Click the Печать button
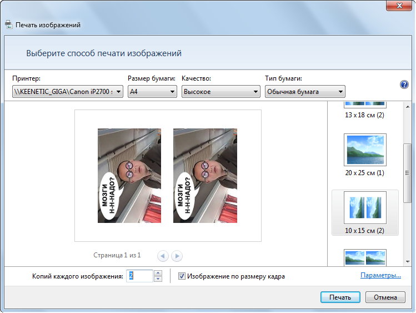This screenshot has width=416, height=313. point(340,297)
